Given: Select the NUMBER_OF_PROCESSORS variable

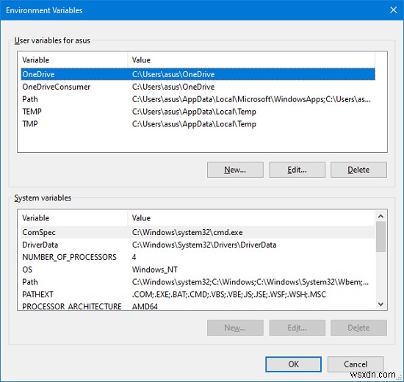Looking at the screenshot, I should pos(198,257).
